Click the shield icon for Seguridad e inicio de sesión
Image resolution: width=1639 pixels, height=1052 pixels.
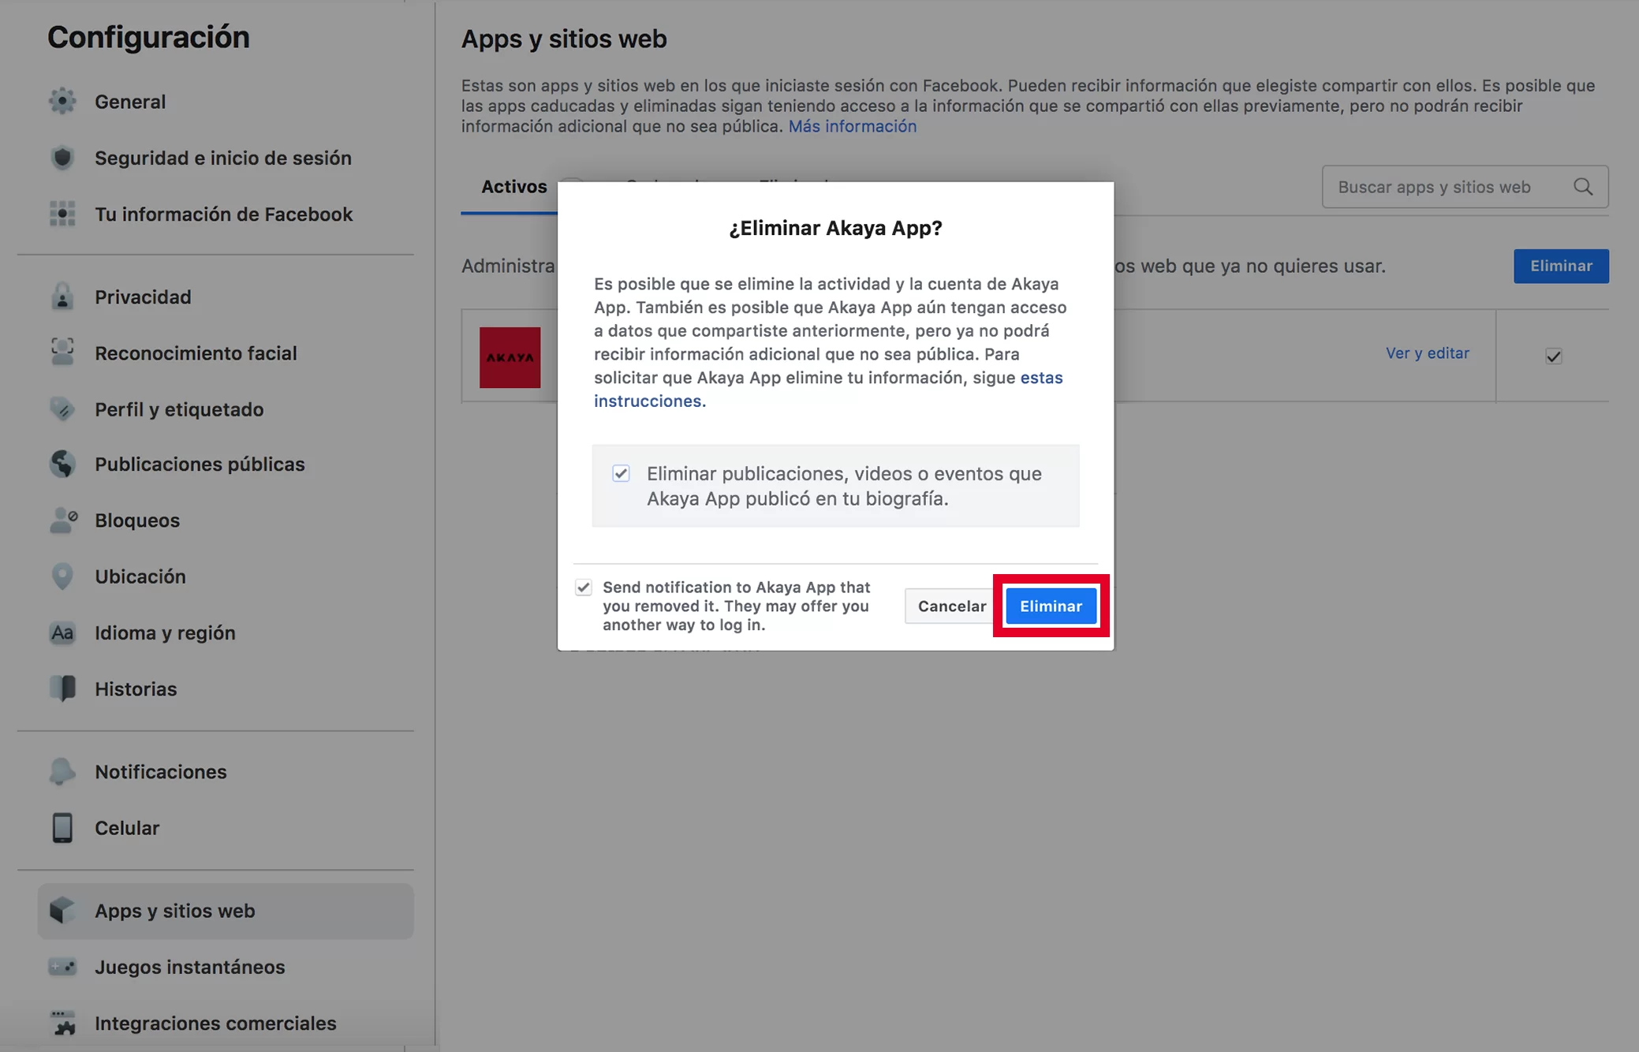[62, 158]
